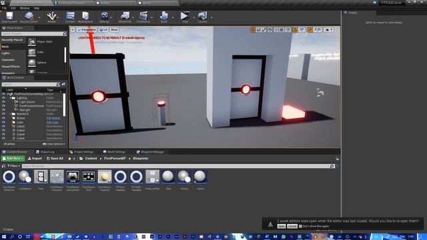Viewport: 427px width, 240px height.
Task: Switch to the World Settings tab
Action: 114,152
